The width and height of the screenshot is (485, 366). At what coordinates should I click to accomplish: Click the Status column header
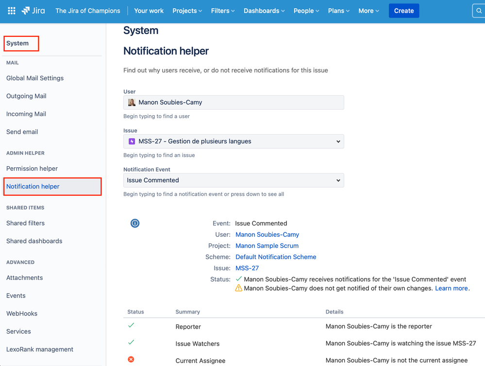[x=135, y=312]
